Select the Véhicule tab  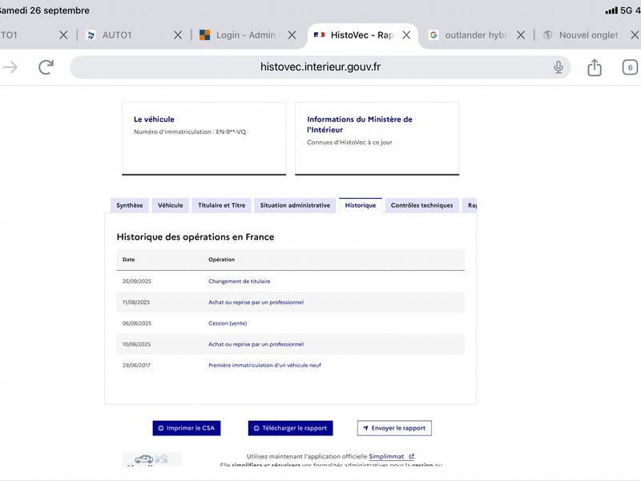pos(171,205)
